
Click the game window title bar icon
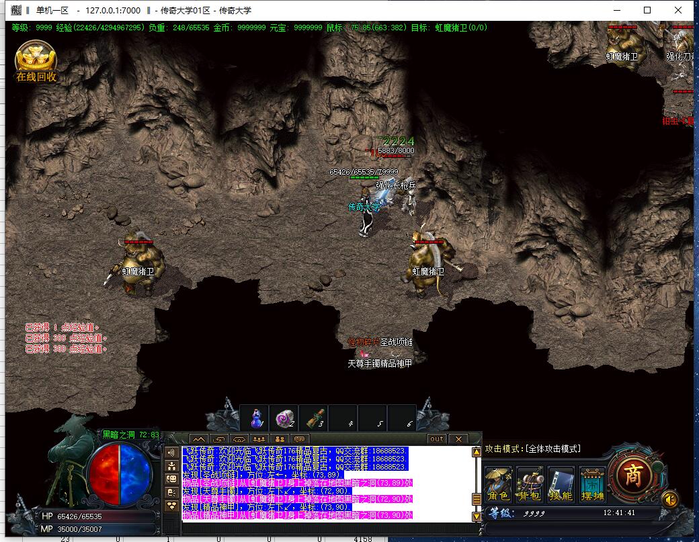(x=16, y=10)
